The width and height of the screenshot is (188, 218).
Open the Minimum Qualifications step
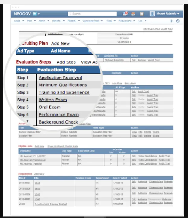(63, 85)
